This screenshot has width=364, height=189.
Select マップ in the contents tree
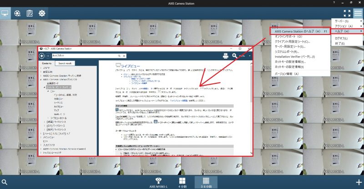[56, 110]
